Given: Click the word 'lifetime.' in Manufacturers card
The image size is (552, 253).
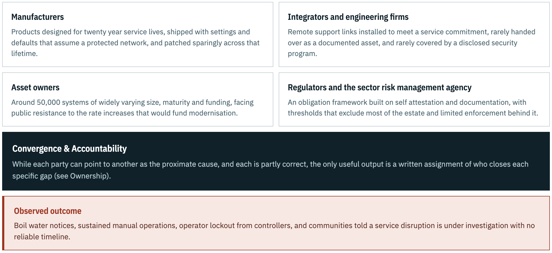Looking at the screenshot, I should (x=24, y=54).
